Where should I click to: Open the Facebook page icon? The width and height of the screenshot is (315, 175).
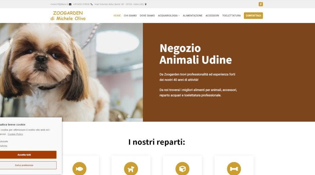260,4
